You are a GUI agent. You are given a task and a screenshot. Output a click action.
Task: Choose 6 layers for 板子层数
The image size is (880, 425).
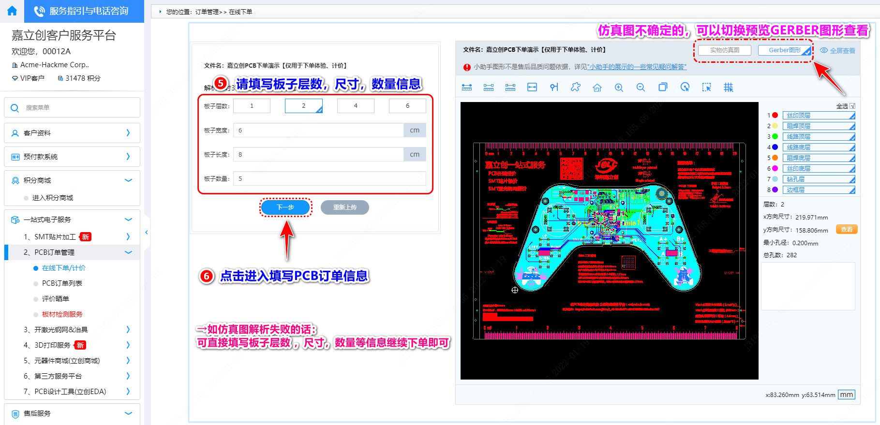[x=407, y=106]
